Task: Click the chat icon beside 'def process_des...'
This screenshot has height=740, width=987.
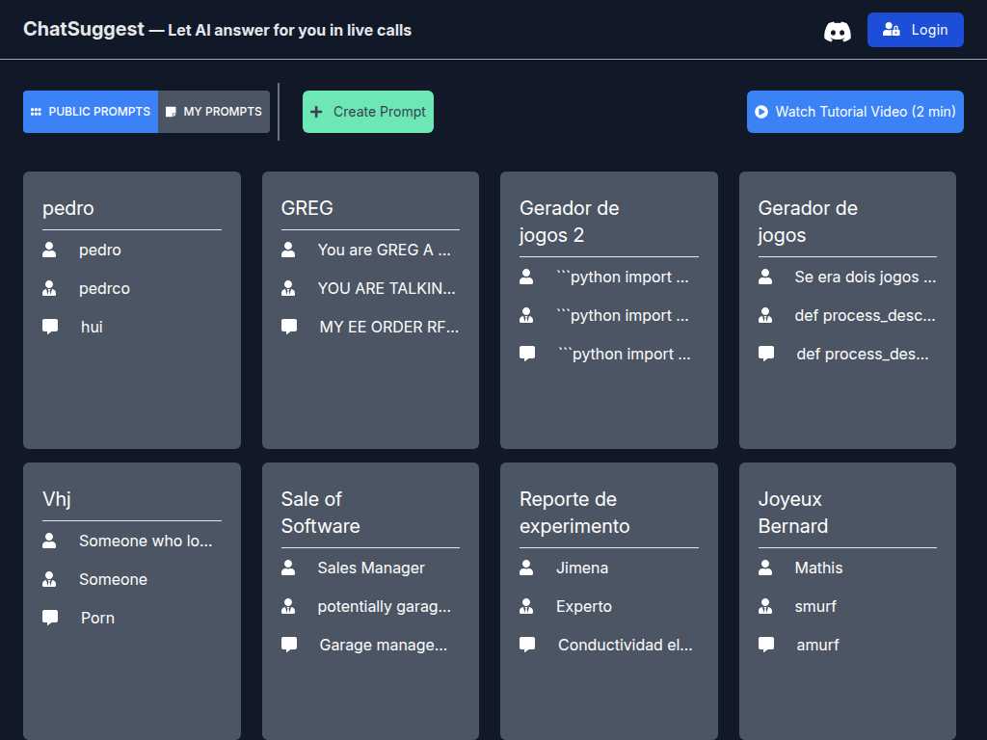Action: (x=766, y=354)
